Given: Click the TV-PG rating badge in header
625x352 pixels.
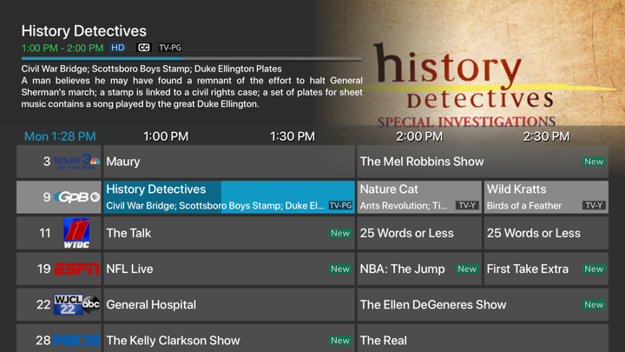Looking at the screenshot, I should [x=170, y=48].
